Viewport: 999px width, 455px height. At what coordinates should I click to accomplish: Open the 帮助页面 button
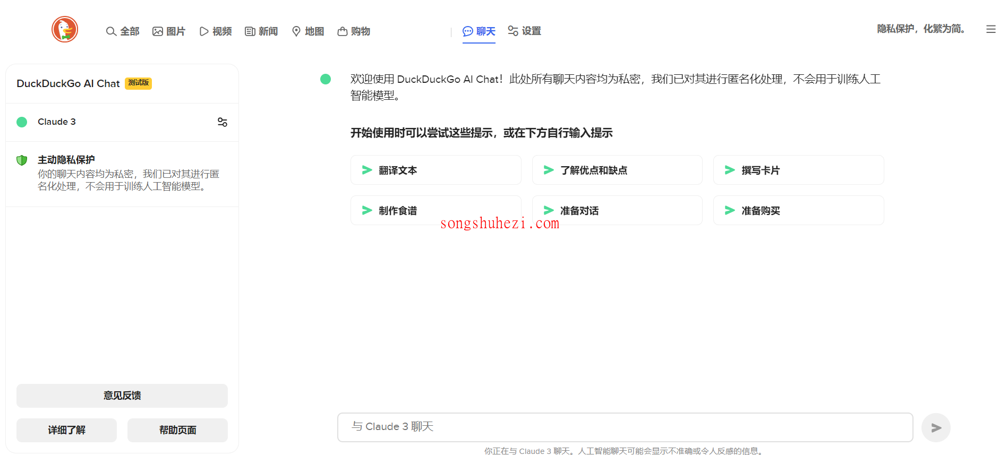tap(177, 430)
